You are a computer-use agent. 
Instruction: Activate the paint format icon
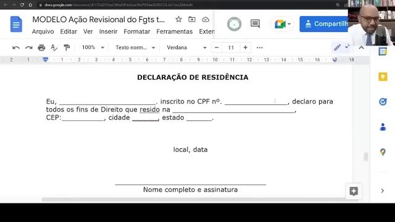click(67, 47)
